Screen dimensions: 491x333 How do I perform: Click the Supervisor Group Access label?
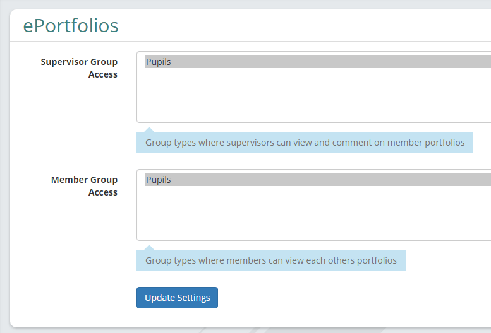pyautogui.click(x=79, y=68)
